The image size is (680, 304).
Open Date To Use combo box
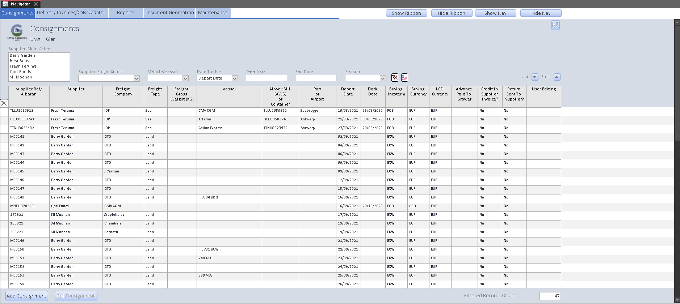[235, 78]
